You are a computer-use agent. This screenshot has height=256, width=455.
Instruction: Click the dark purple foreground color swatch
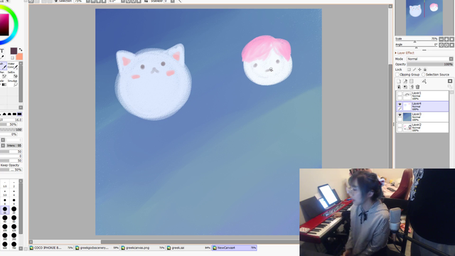click(14, 51)
